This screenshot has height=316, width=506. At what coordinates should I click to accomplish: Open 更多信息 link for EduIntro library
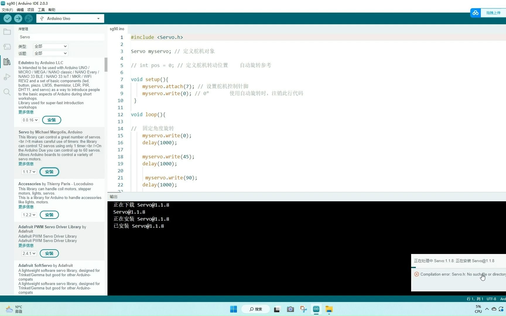click(x=26, y=112)
